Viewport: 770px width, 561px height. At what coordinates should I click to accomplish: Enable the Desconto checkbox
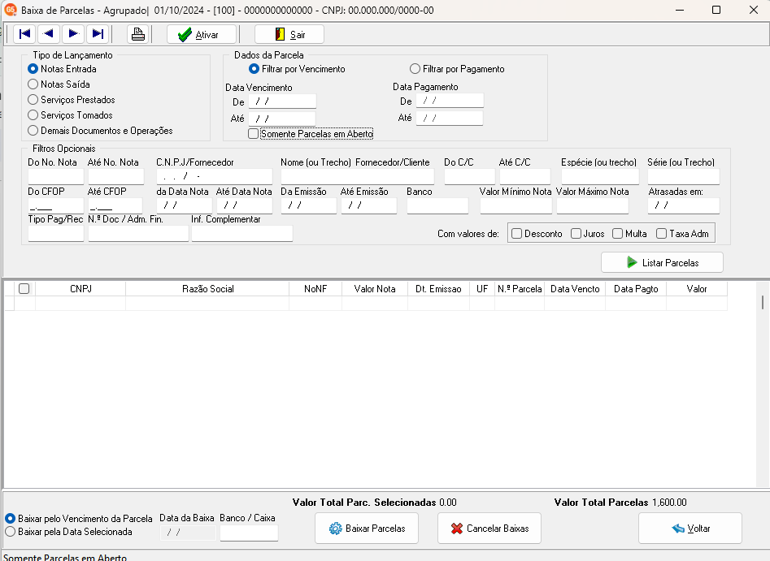516,234
